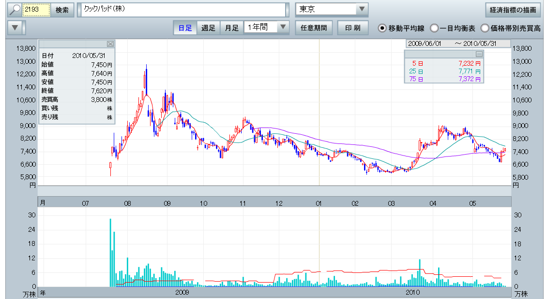Select the 移動平均線 radio button
Image resolution: width=547 pixels, height=299 pixels.
pyautogui.click(x=382, y=28)
